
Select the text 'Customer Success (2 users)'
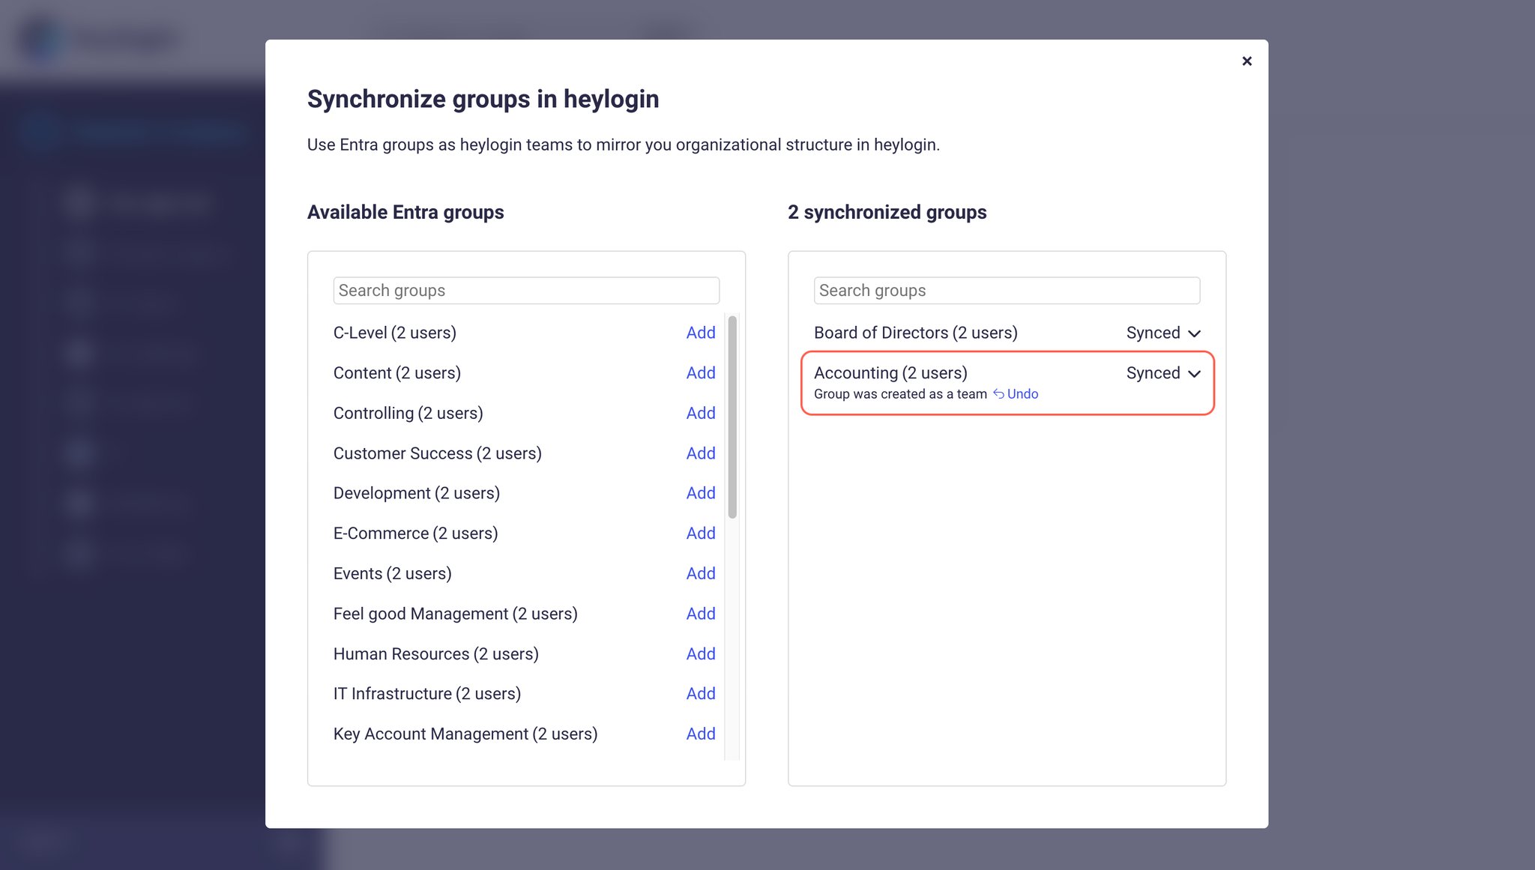pyautogui.click(x=438, y=453)
